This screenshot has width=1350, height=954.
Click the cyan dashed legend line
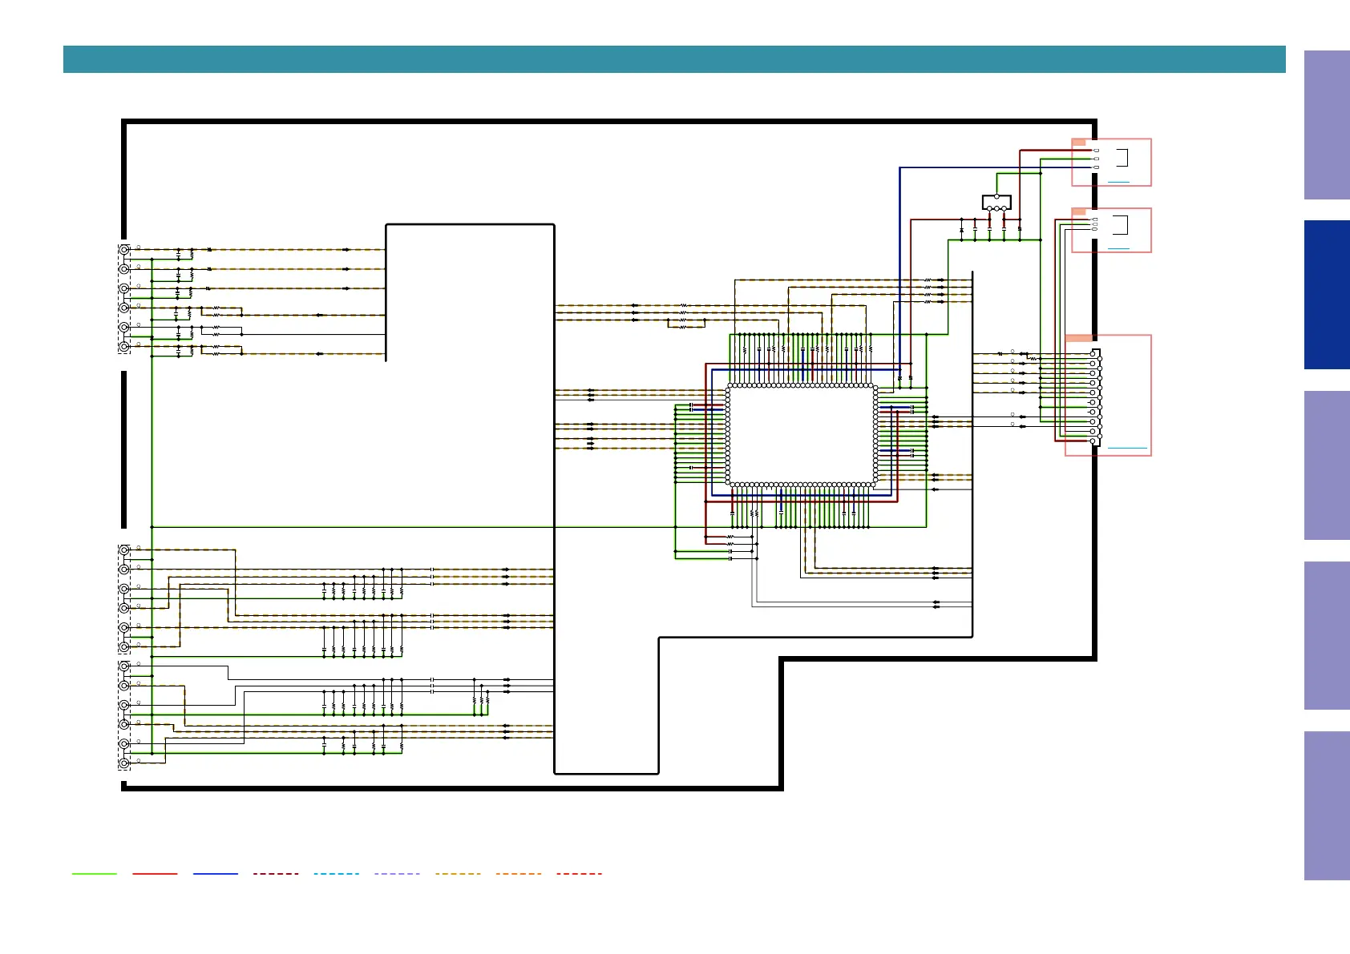pyautogui.click(x=337, y=874)
